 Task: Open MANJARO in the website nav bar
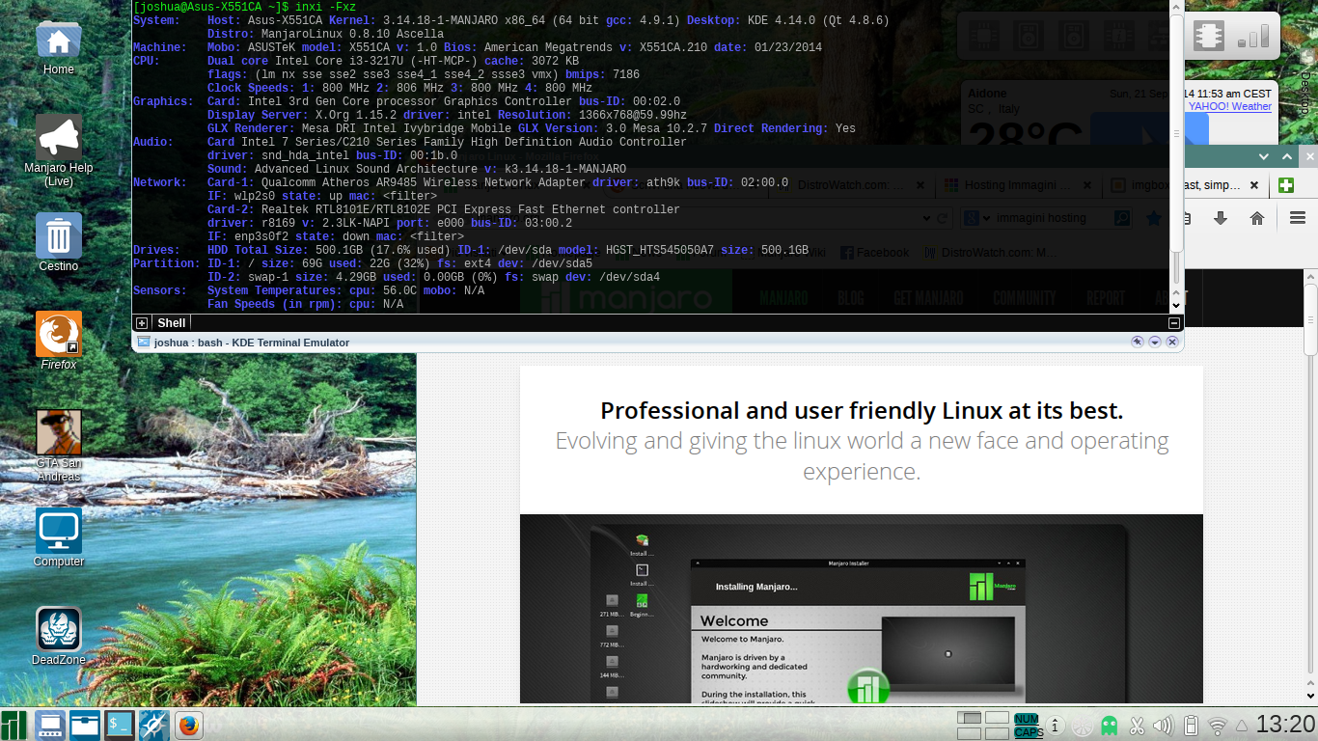click(783, 298)
